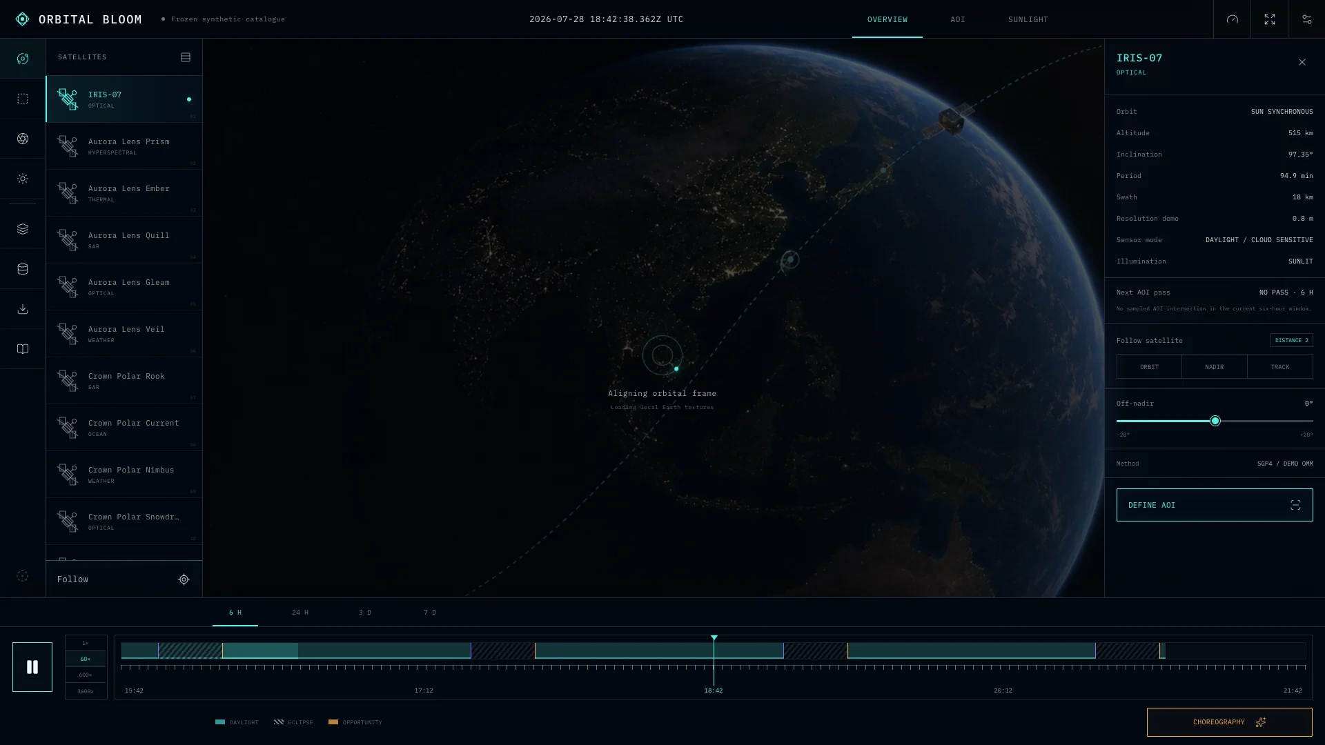Click the DEFINE AOI button
The width and height of the screenshot is (1325, 745).
click(1215, 505)
